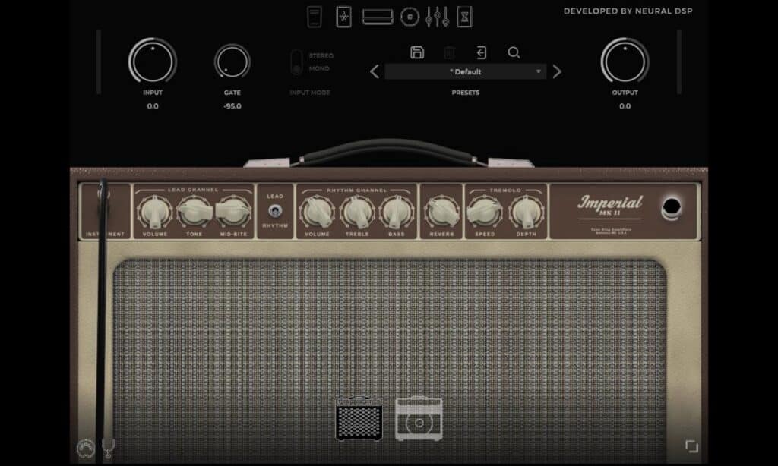Search presets with the magnifier icon
778x466 pixels.
click(x=514, y=52)
